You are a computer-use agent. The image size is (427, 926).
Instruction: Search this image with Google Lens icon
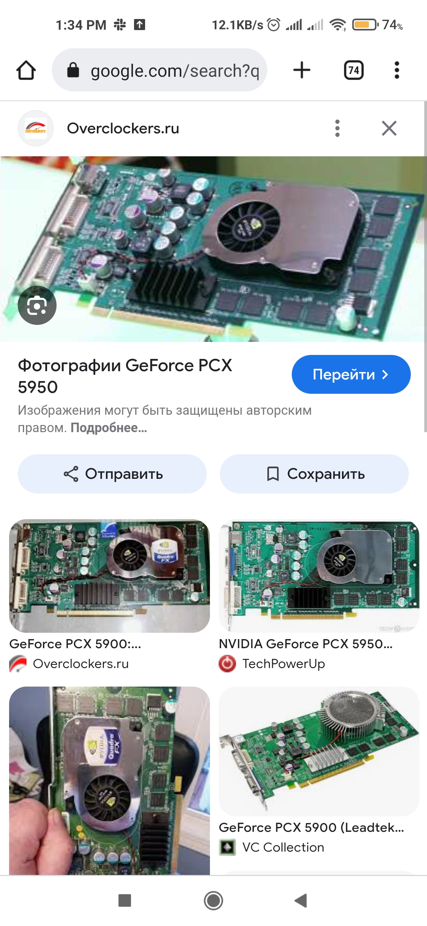point(37,306)
